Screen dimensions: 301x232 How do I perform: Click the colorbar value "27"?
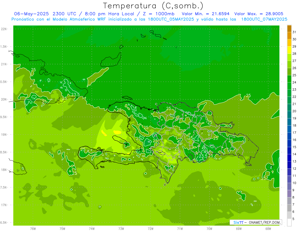[294, 61]
